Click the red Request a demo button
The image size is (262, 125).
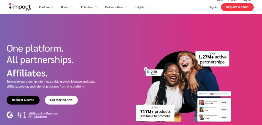(237, 7)
